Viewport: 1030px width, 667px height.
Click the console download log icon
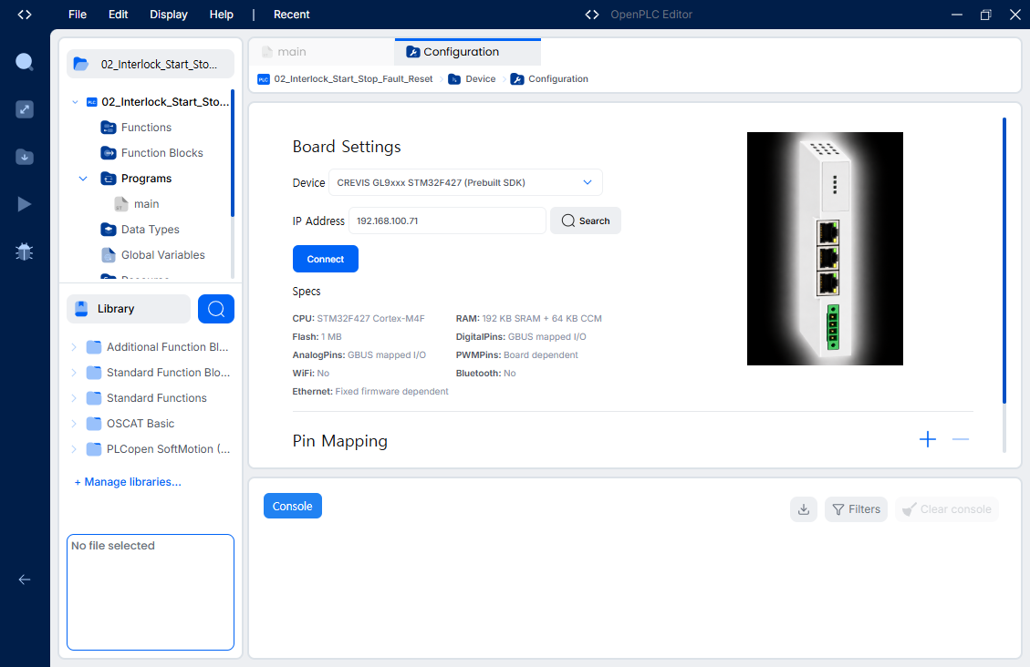(x=804, y=509)
